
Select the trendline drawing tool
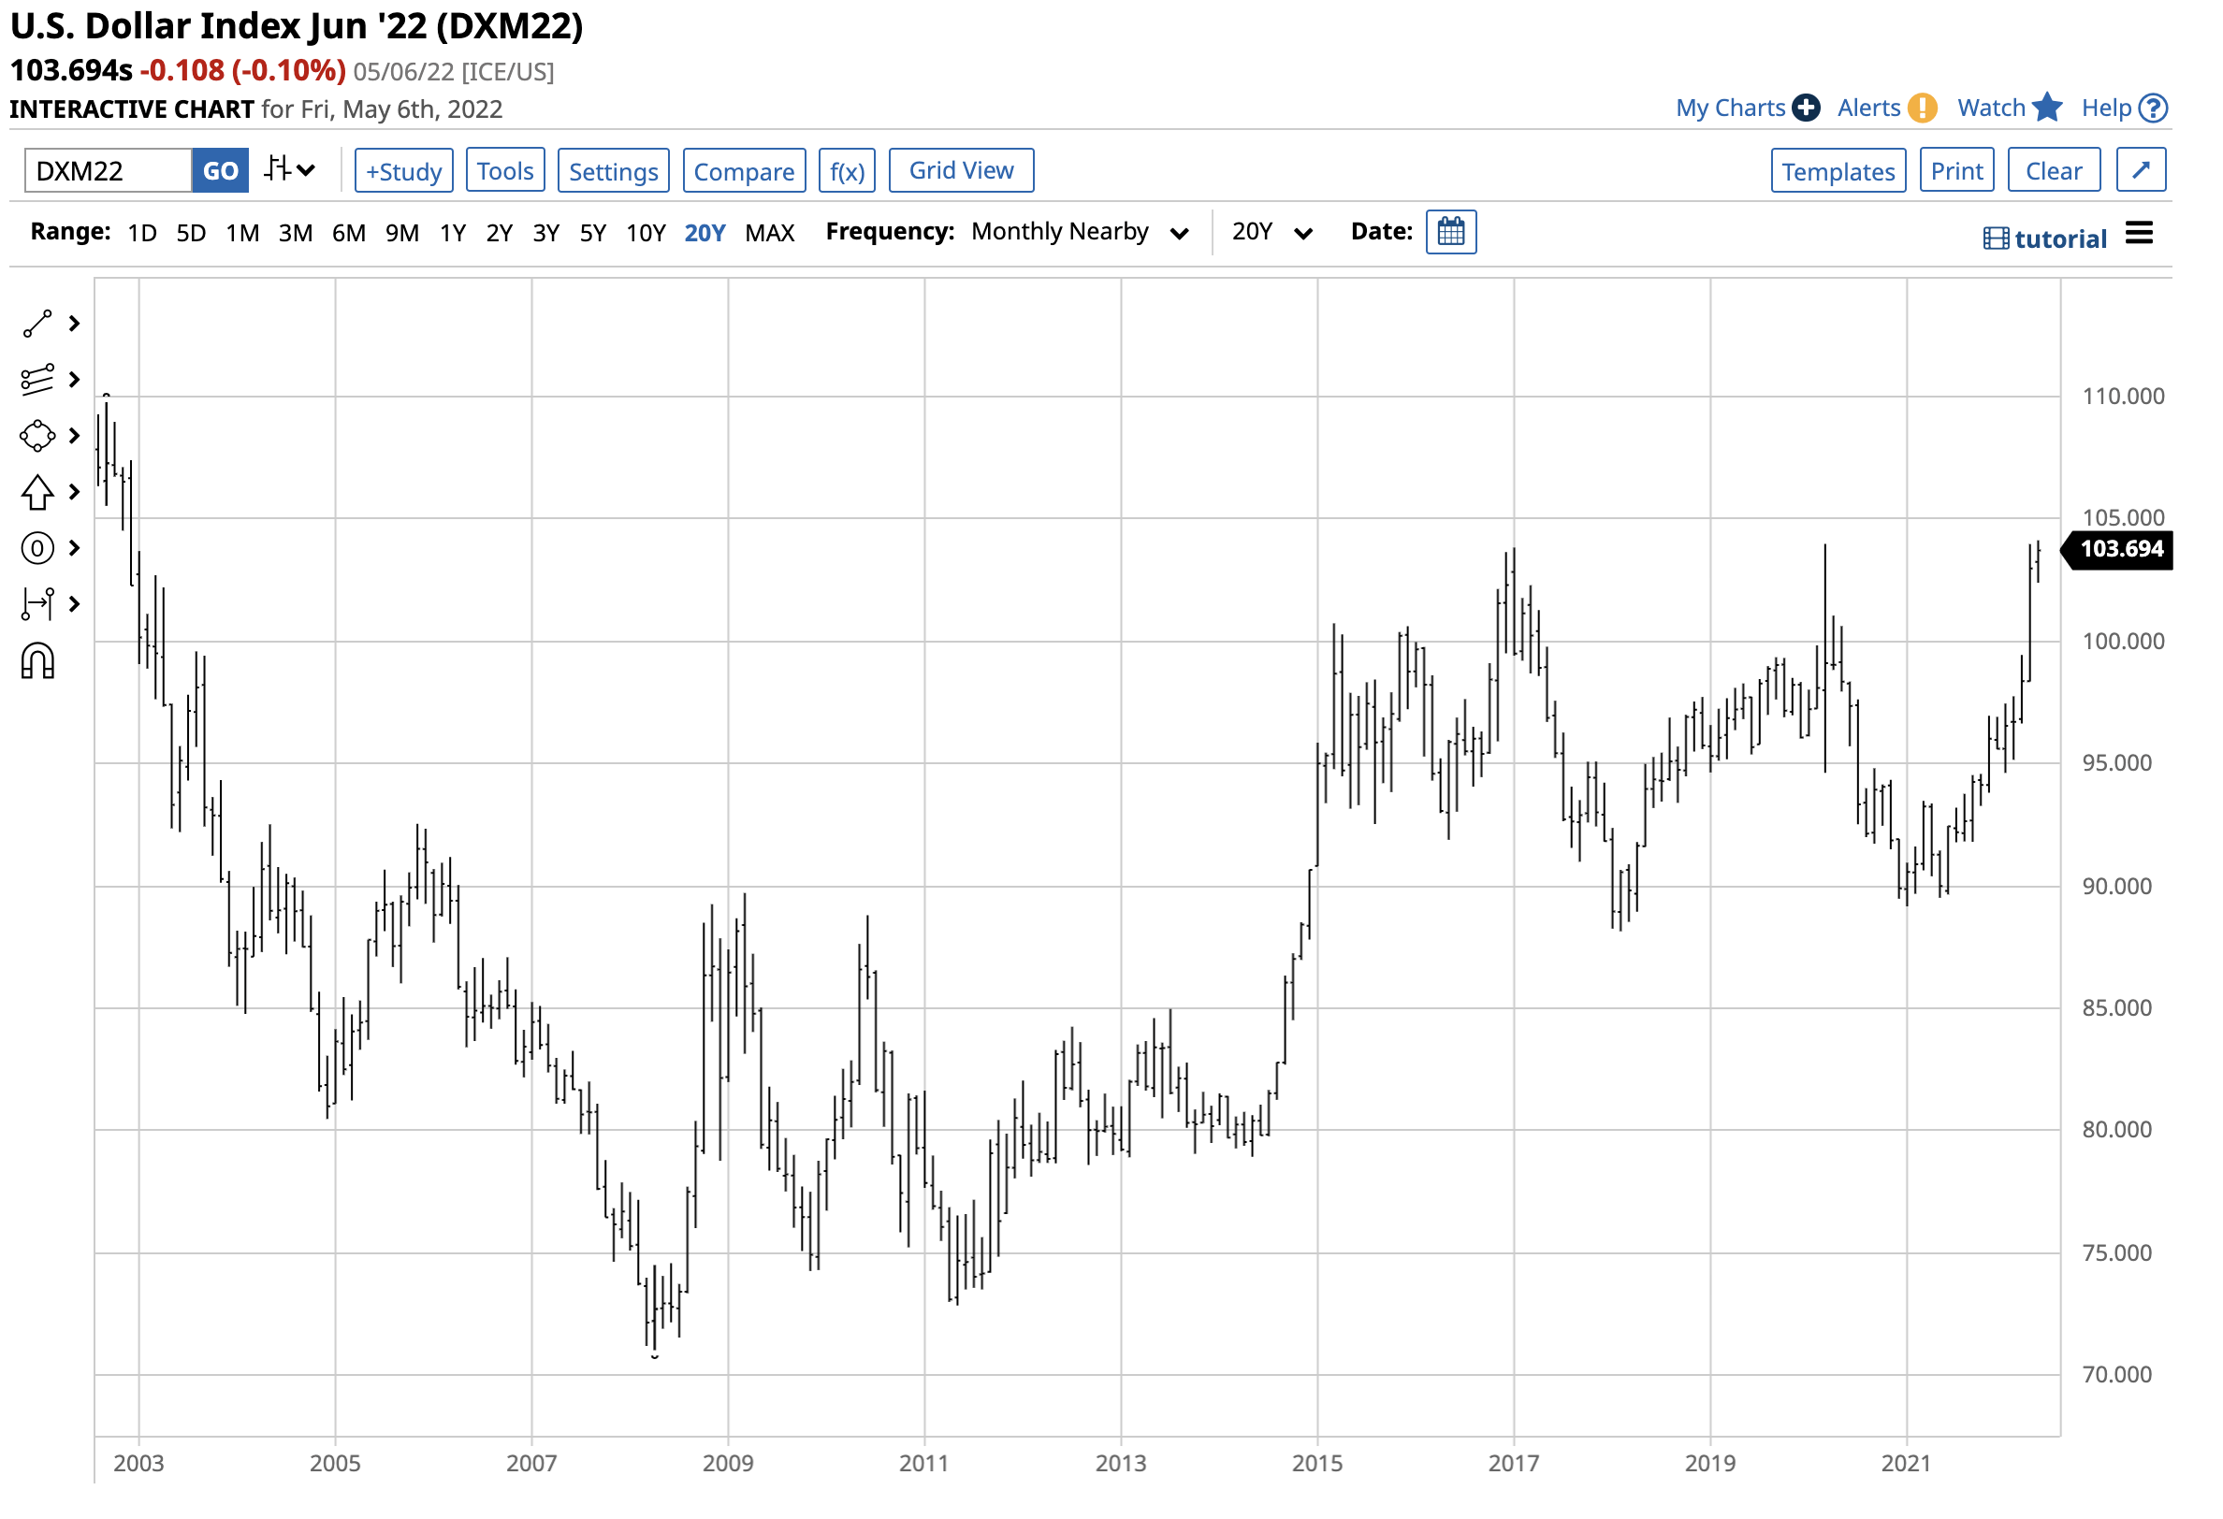[36, 324]
